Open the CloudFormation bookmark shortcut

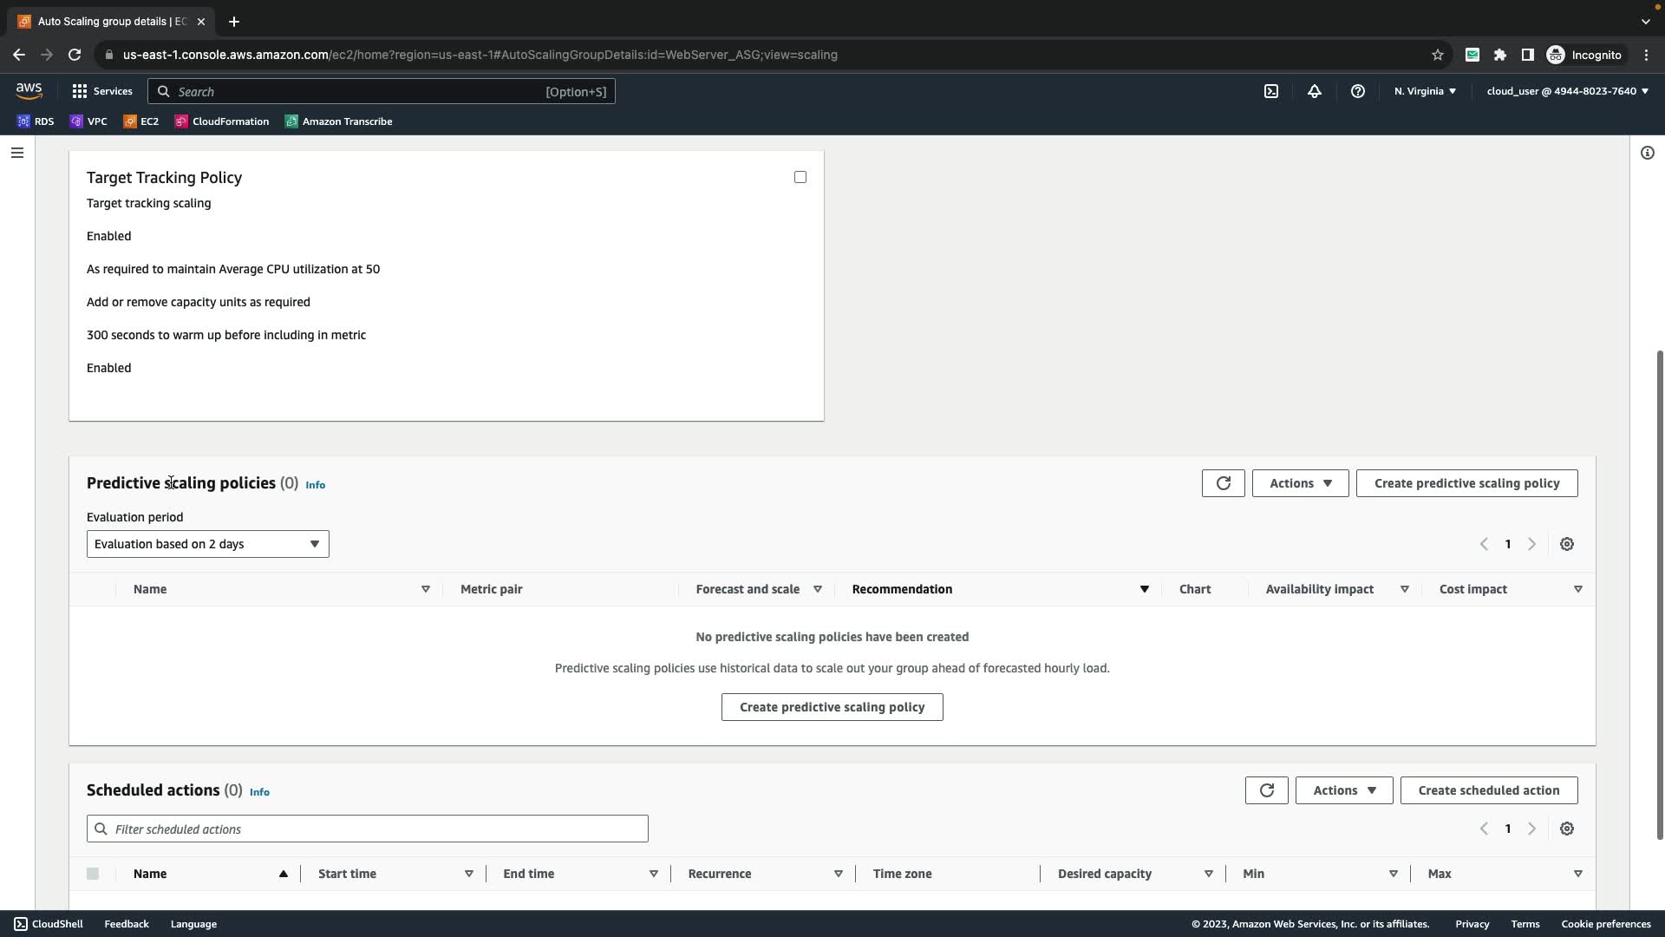[222, 121]
